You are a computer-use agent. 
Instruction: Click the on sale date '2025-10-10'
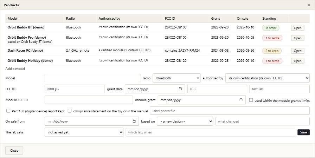tap(245, 27)
